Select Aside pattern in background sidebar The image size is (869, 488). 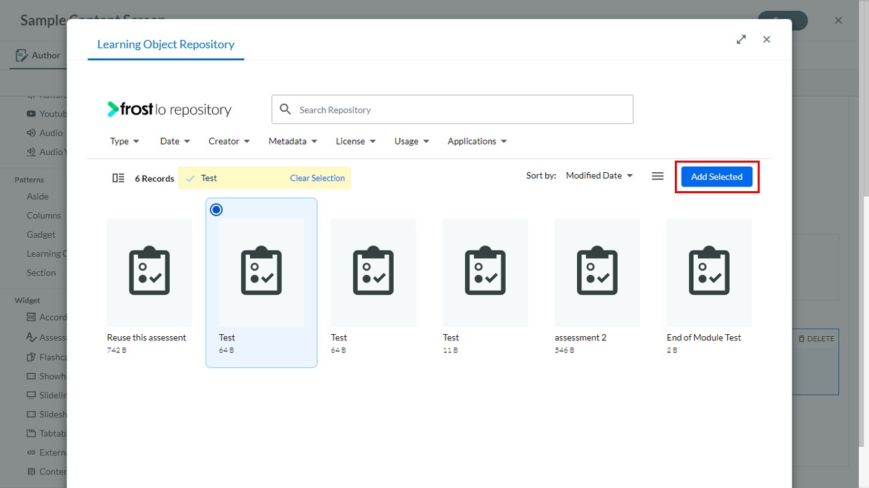click(37, 197)
